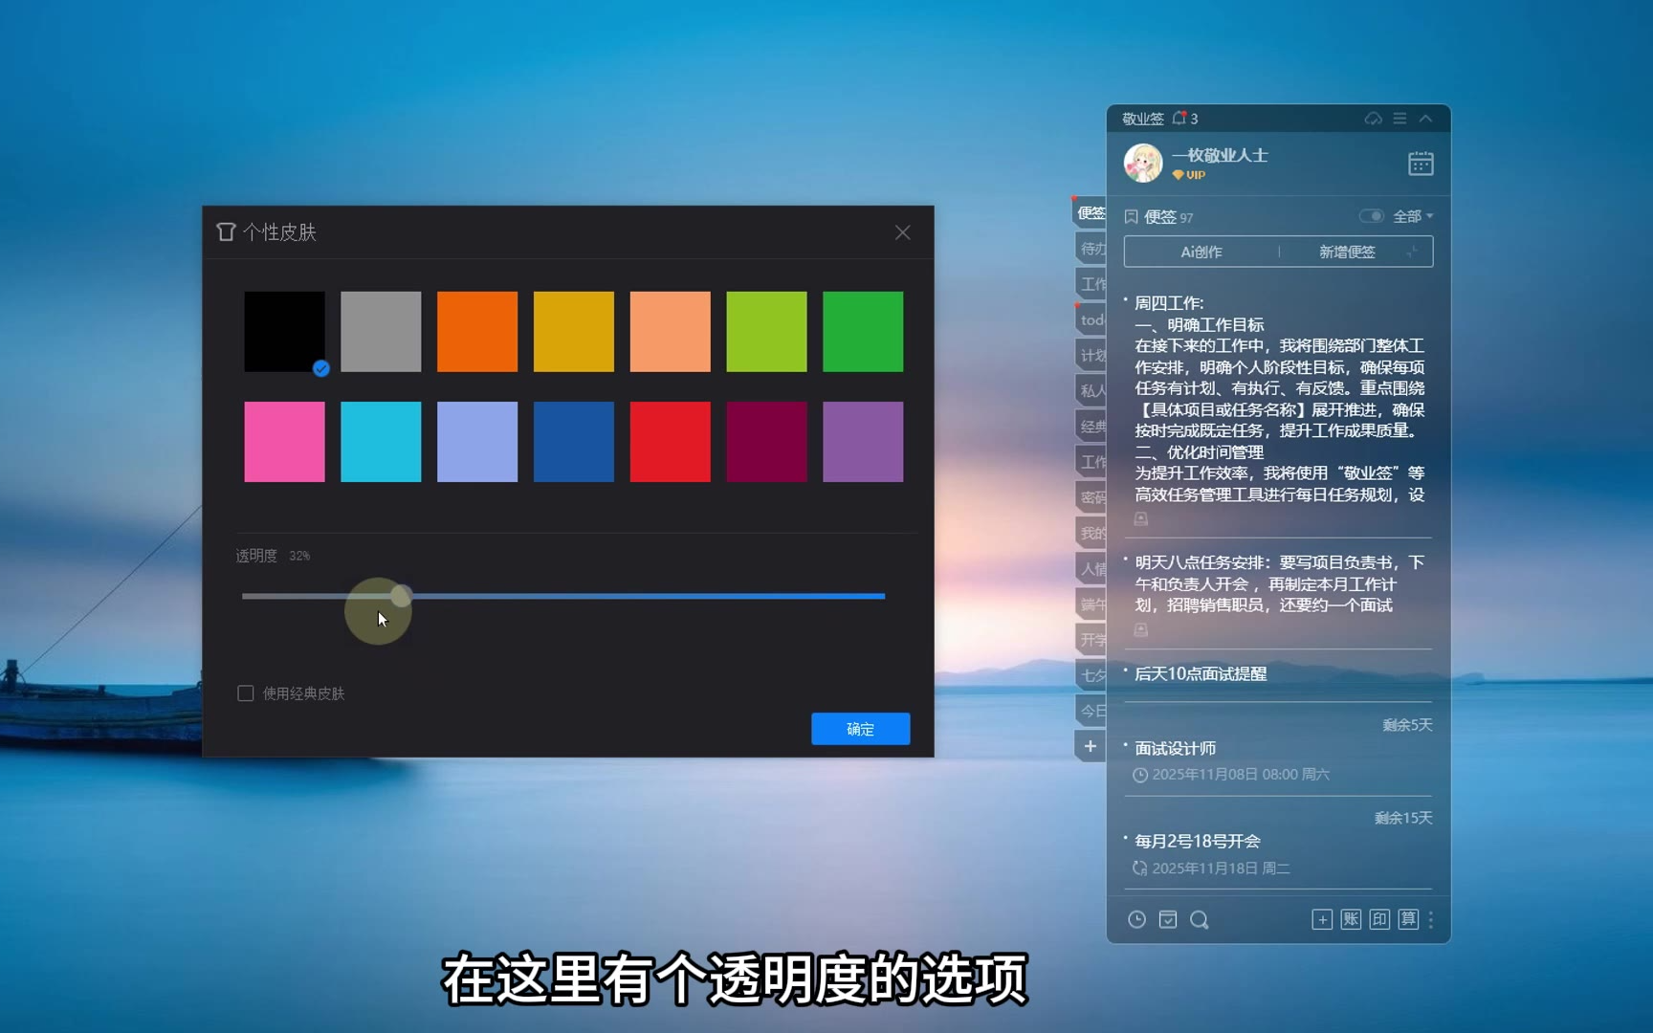Click the attachment icon under 周四工作 note
Viewport: 1653px width, 1033px height.
pos(1141,519)
